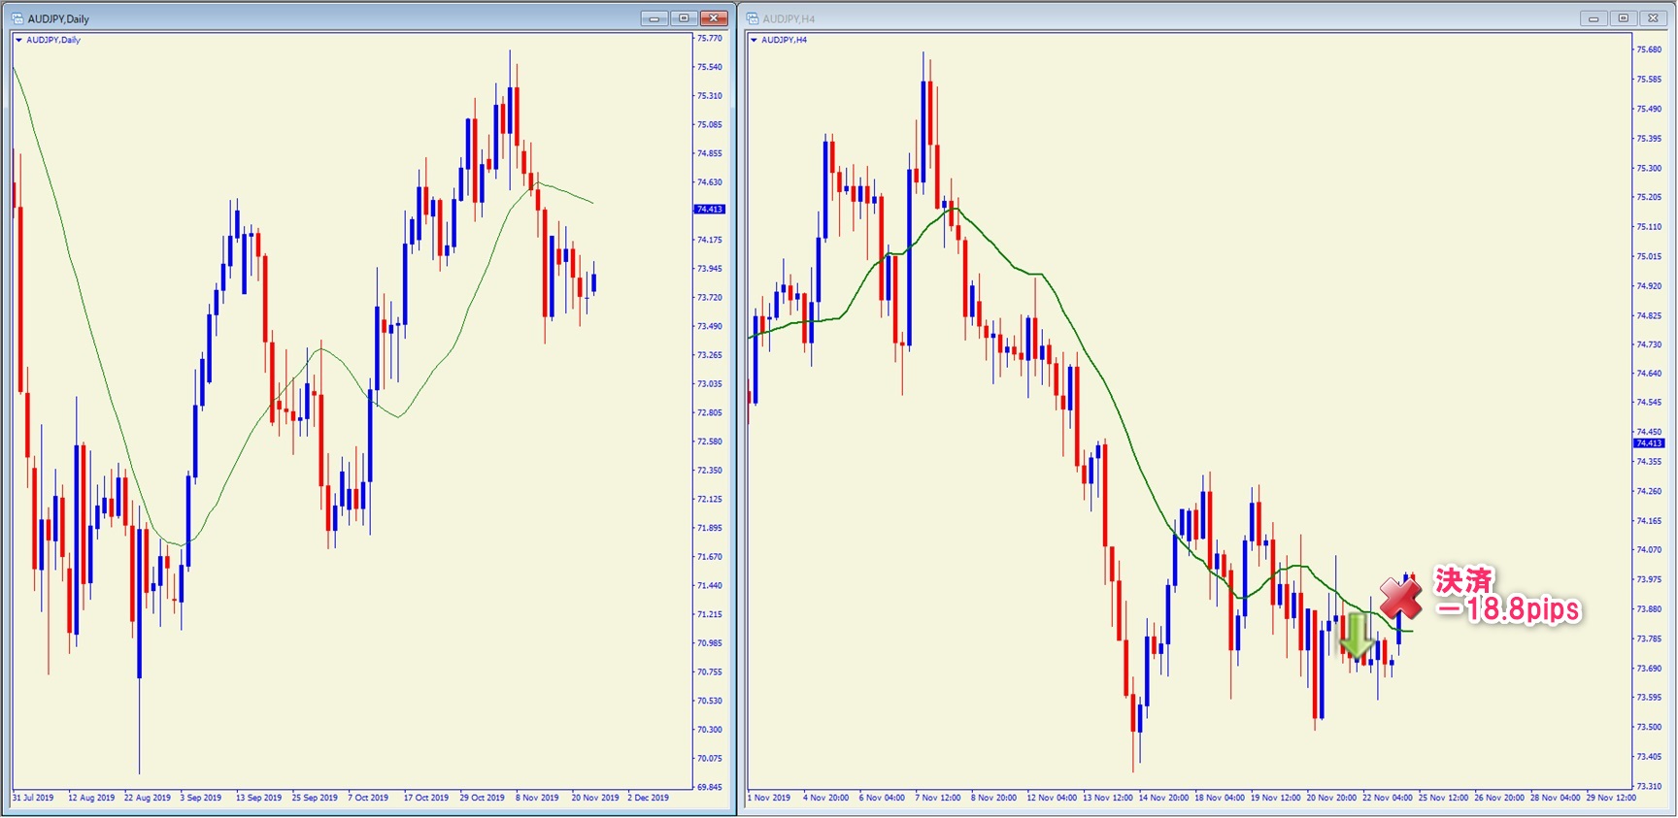1678x818 pixels.
Task: Click the 7 Oct 2019 date label
Action: 368,798
